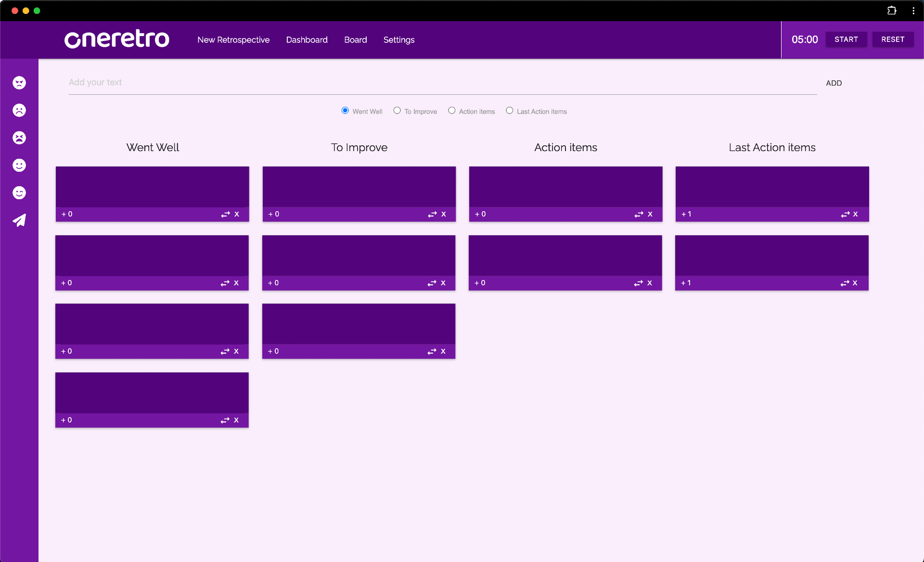The height and width of the screenshot is (562, 924).
Task: Upvote the first Last Action items card
Action: (686, 214)
